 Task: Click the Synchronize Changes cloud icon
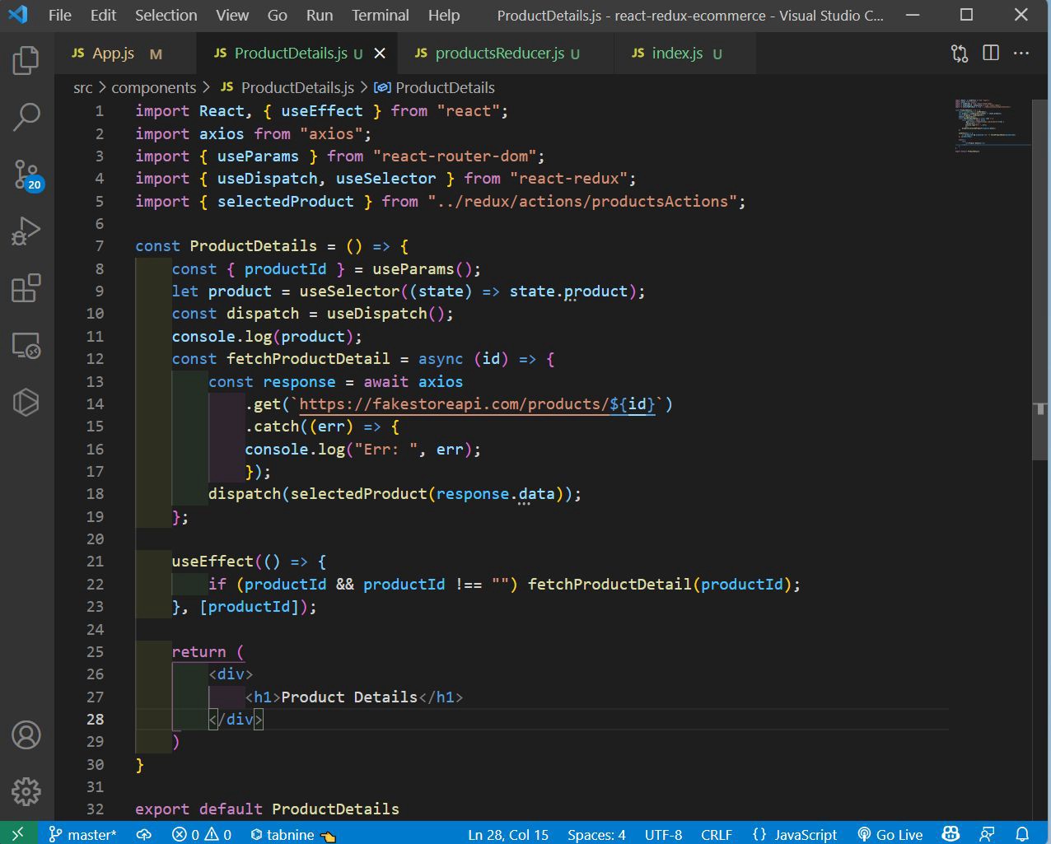click(144, 834)
